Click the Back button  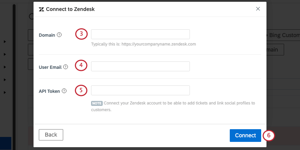51,135
